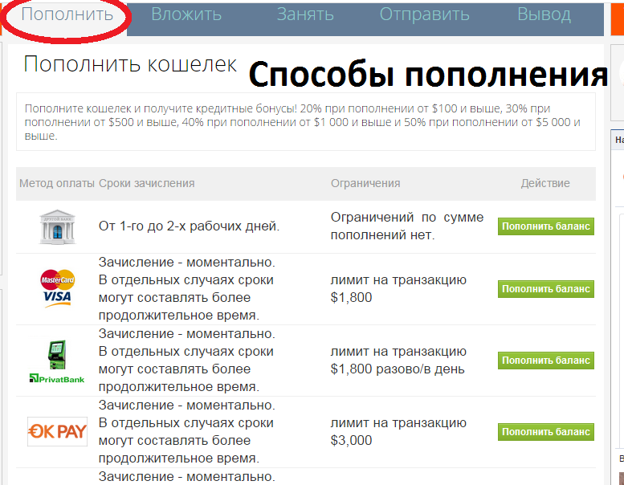Image resolution: width=624 pixels, height=485 pixels.
Task: Click лимит на транзакцию $3,000 text
Action: [398, 432]
